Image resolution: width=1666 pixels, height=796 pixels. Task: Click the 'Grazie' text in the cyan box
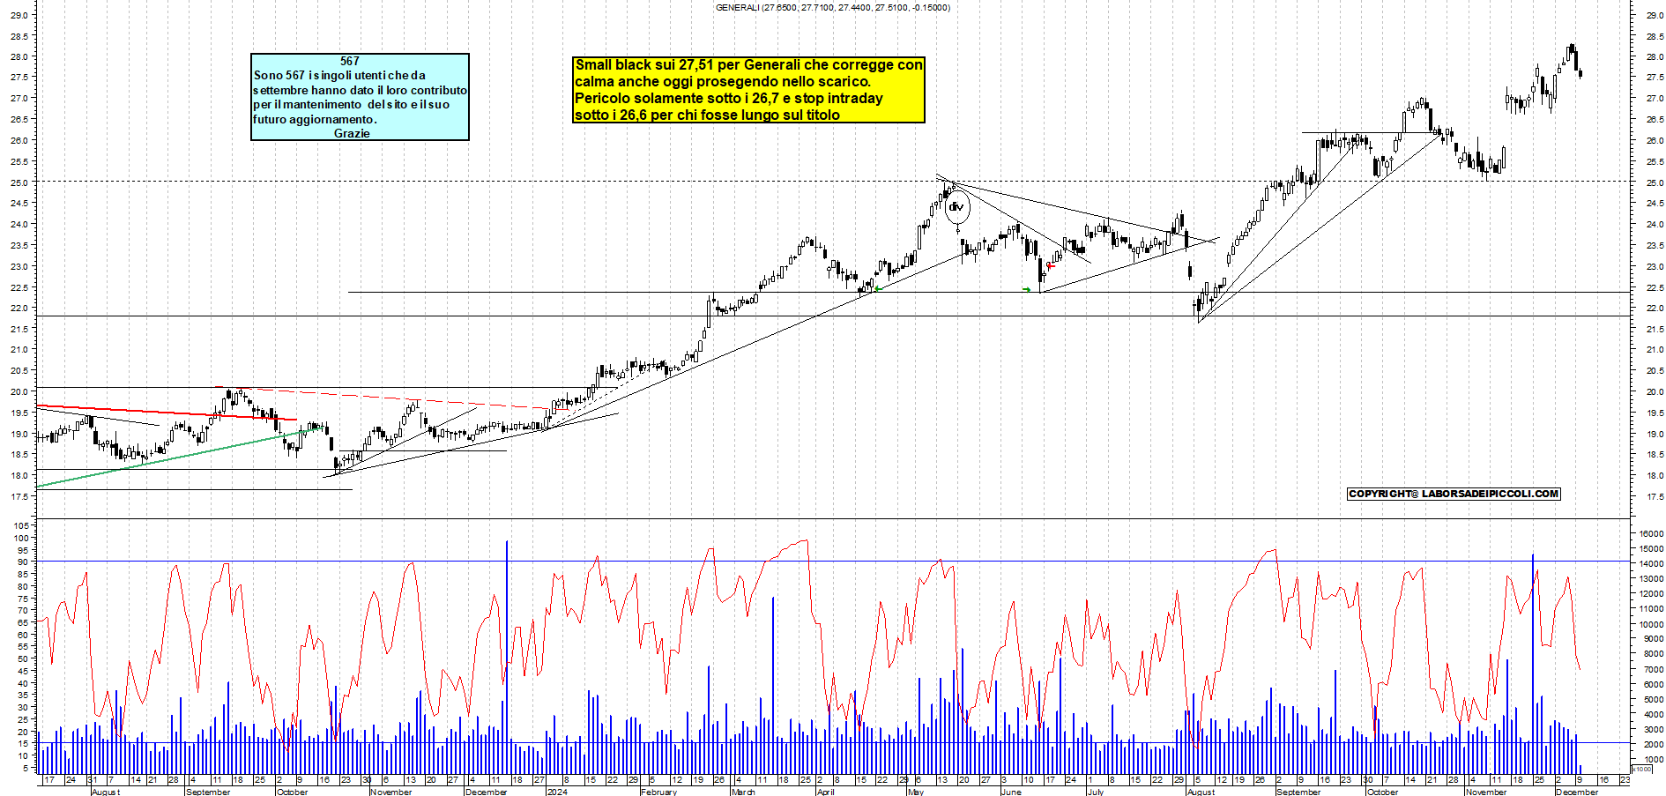(352, 133)
